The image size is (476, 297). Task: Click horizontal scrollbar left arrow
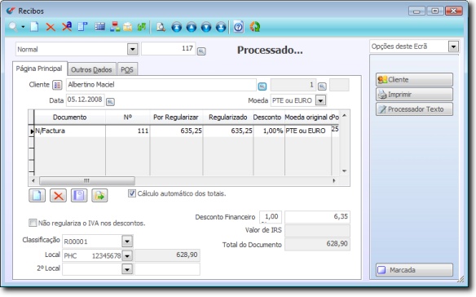pyautogui.click(x=33, y=180)
